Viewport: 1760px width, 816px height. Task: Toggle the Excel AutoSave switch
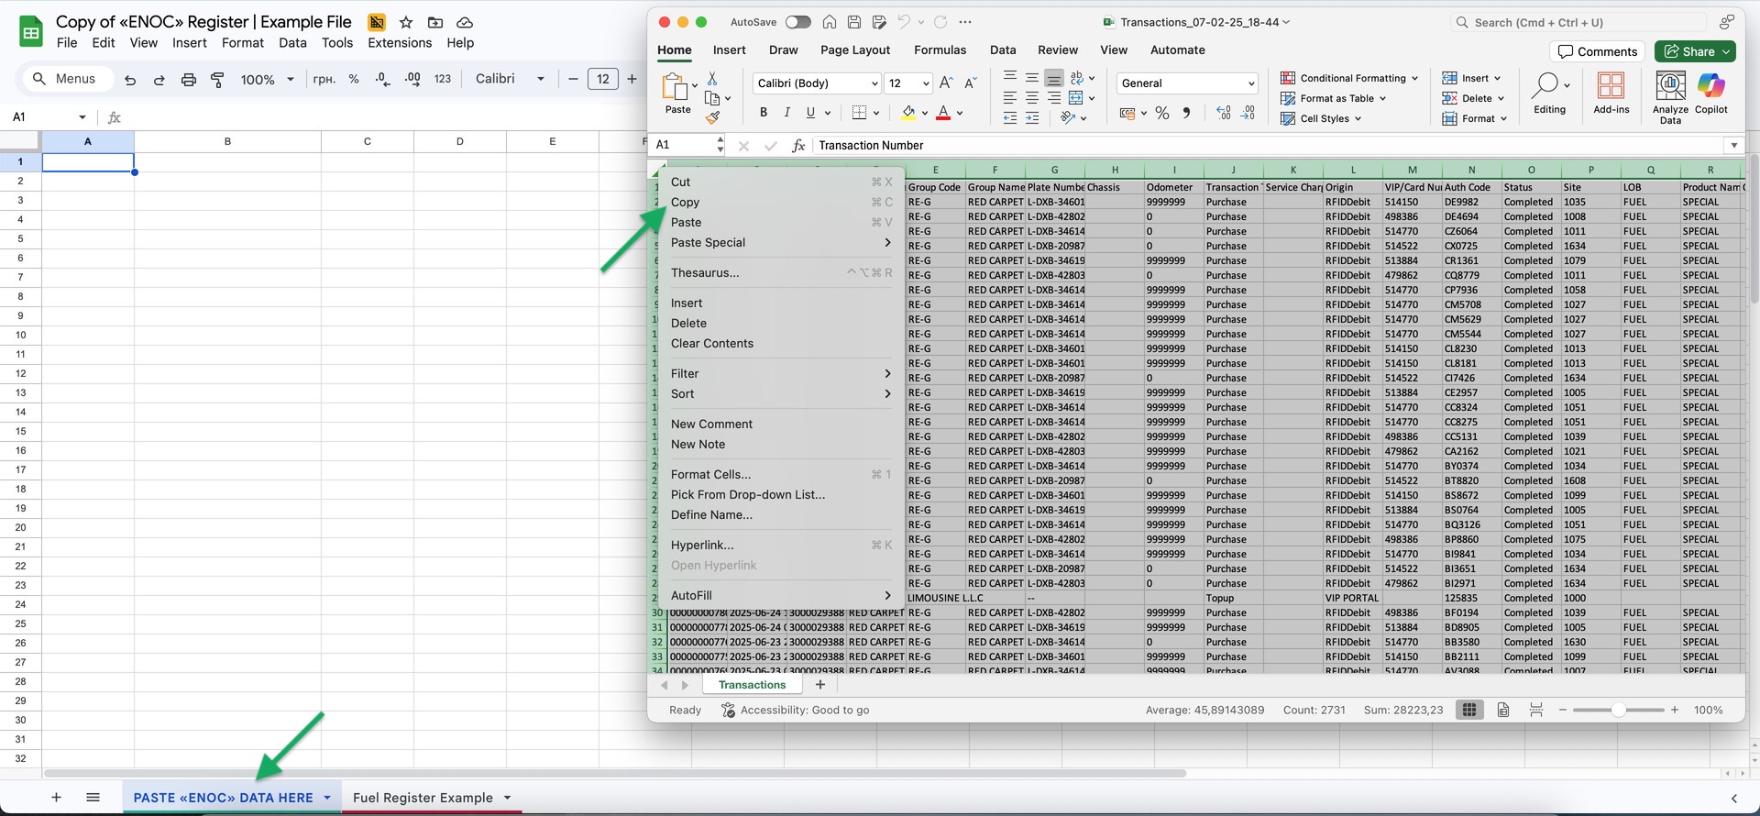click(797, 22)
